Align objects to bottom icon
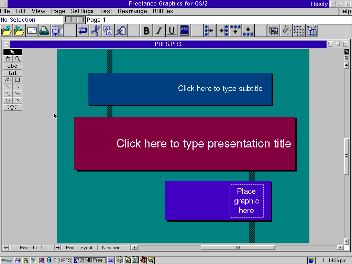The image size is (352, 264). [248, 31]
